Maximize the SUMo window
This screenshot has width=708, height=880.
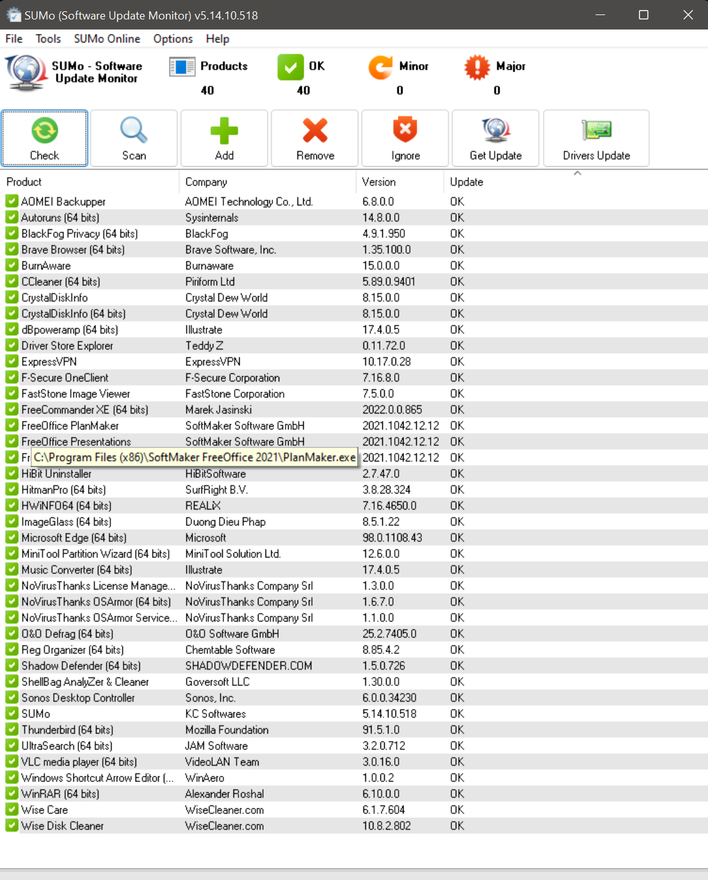pyautogui.click(x=643, y=14)
